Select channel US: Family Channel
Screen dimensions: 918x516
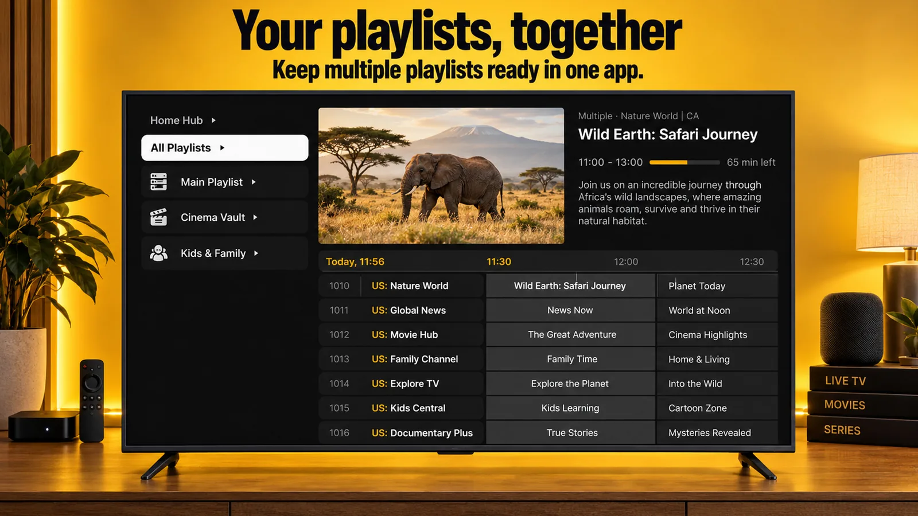[401, 359]
